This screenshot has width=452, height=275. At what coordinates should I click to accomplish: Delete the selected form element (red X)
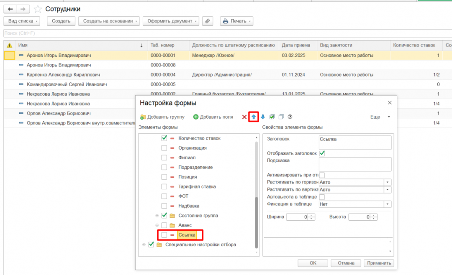244,117
